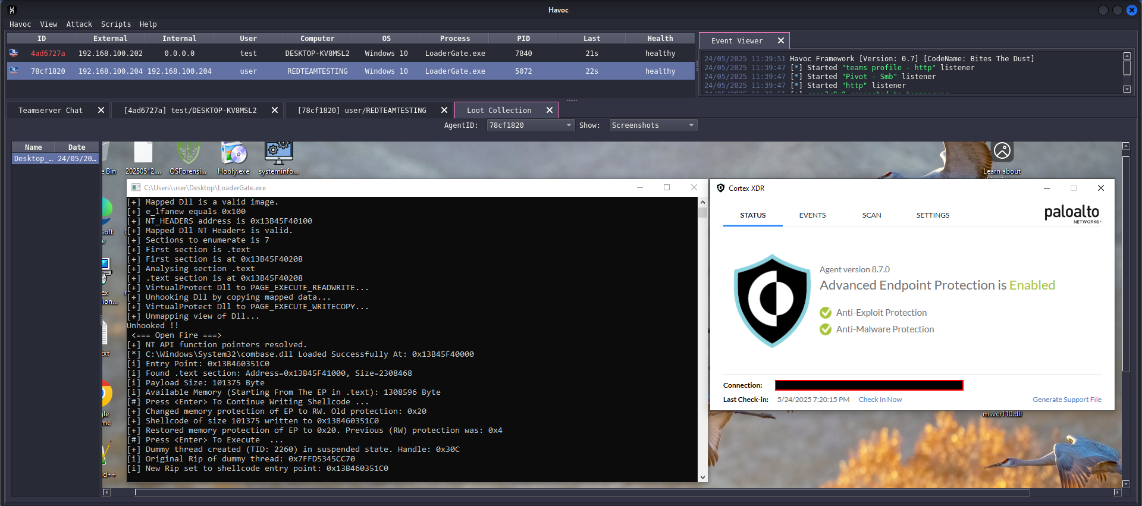1142x506 pixels.
Task: Click the paloalto networks logo
Action: tap(1072, 214)
